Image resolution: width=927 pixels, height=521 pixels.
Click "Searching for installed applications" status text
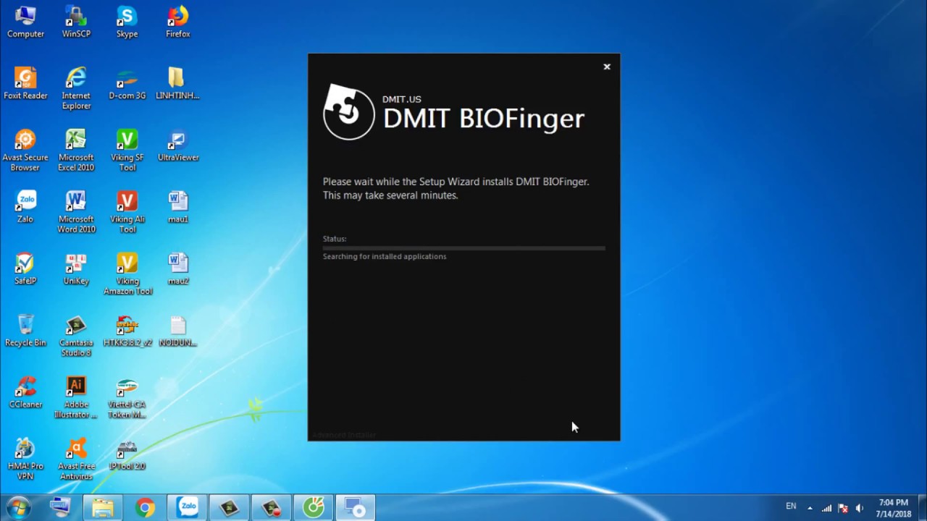tap(385, 256)
